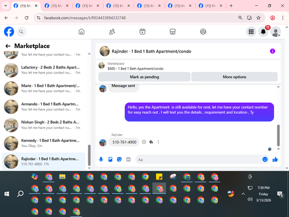Click the chat messages scrollbar thumb
This screenshot has height=217, width=289.
pos(278,135)
